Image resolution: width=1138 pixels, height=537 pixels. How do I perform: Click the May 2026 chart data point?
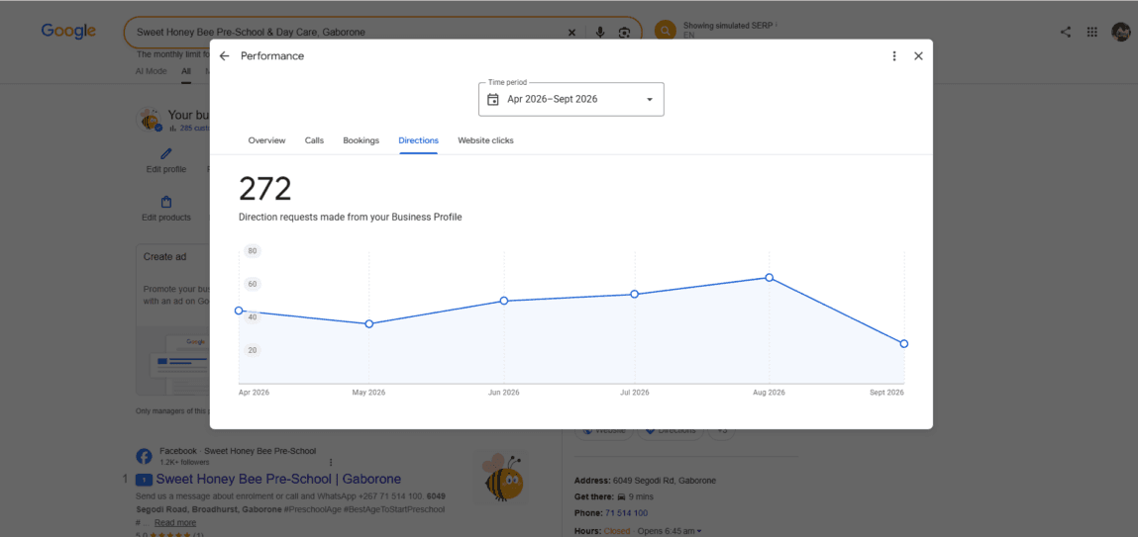[x=368, y=324]
